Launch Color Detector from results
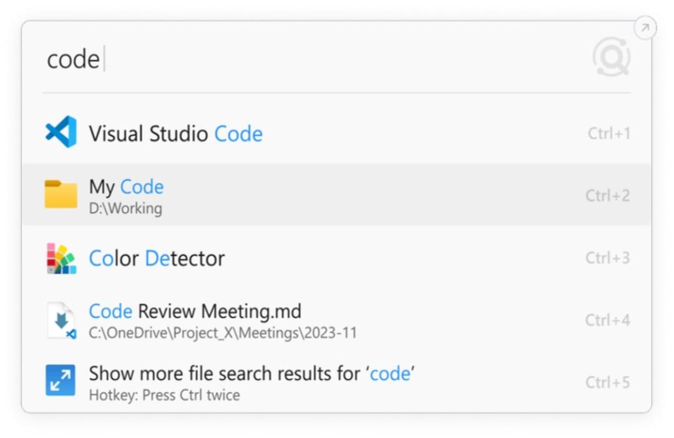Image resolution: width=674 pixels, height=438 pixels. (336, 258)
